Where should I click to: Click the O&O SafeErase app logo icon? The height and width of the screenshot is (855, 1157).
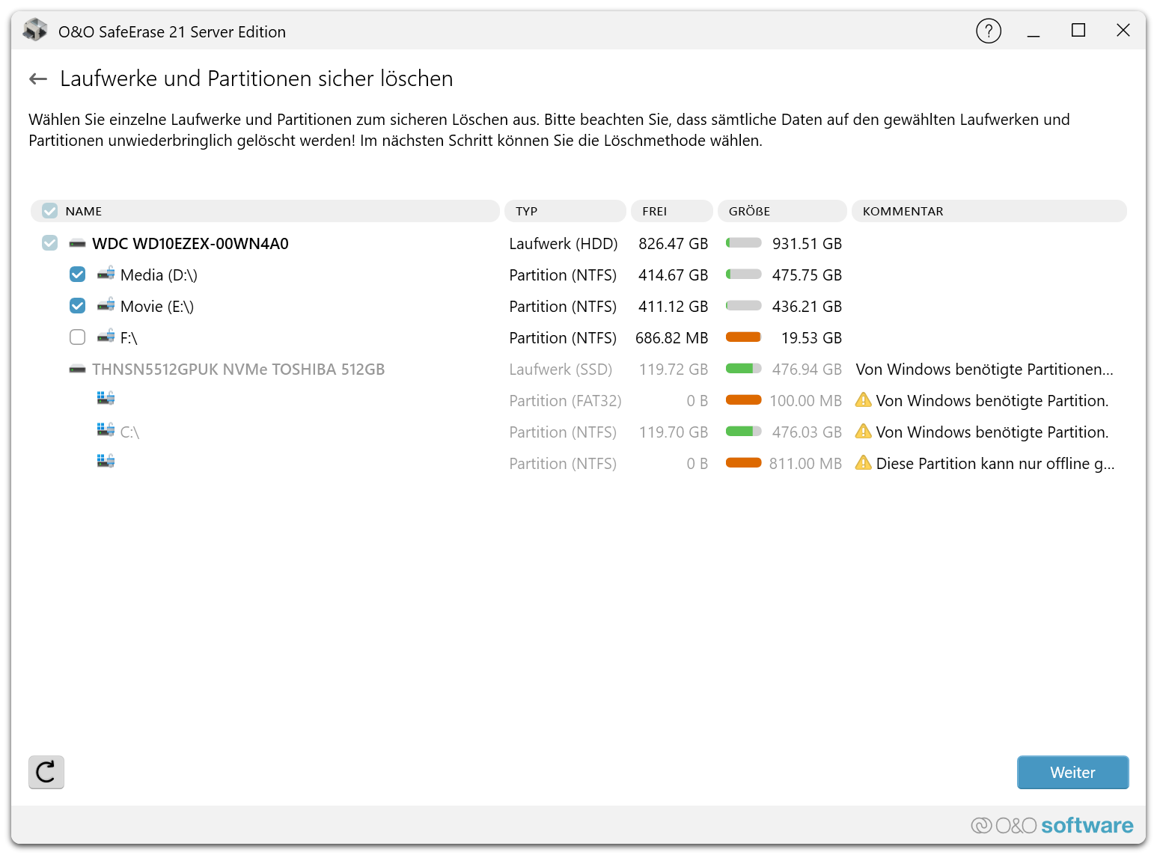35,31
